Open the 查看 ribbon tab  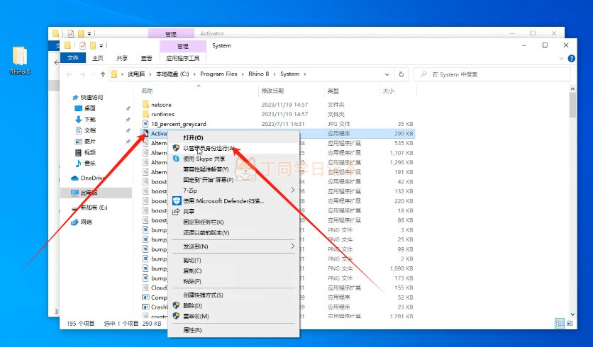point(146,58)
